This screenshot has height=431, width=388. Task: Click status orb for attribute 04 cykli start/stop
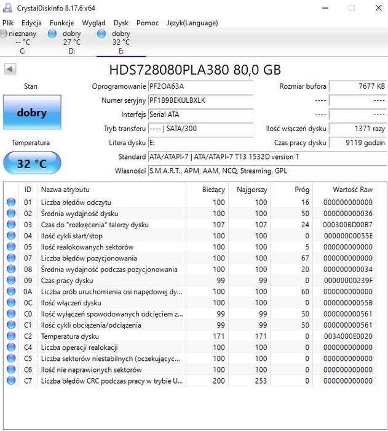(x=11, y=236)
